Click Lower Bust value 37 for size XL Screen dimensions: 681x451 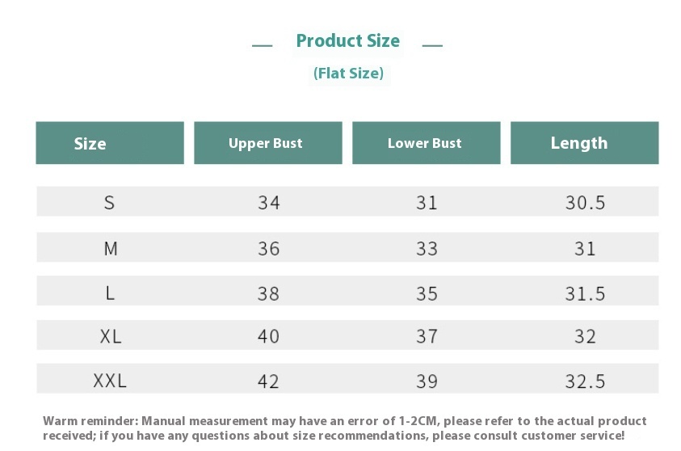[427, 337]
